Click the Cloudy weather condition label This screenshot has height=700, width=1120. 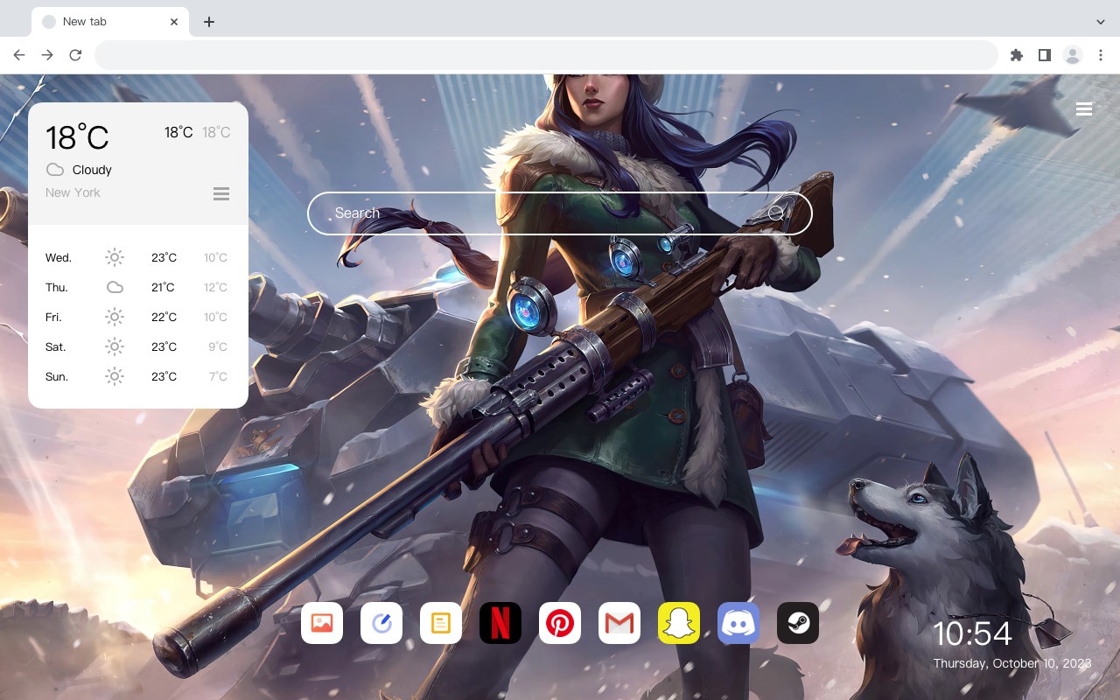pyautogui.click(x=92, y=170)
